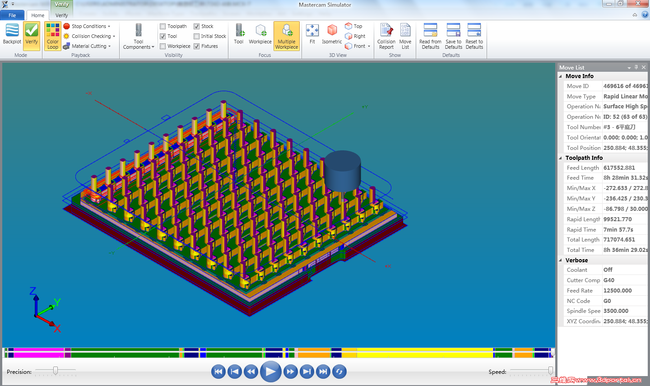Step backward in the simulation
The width and height of the screenshot is (650, 386).
pyautogui.click(x=251, y=372)
